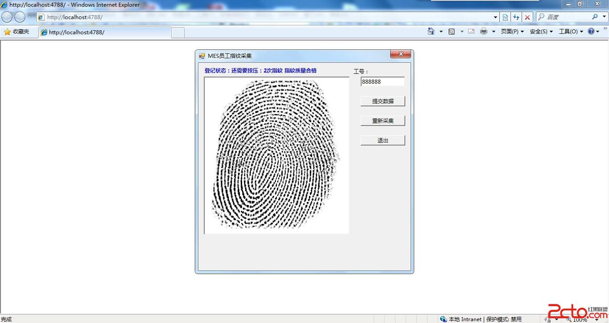Click the 工号 input field with 888888
Screen dimensions: 609x323
383,82
